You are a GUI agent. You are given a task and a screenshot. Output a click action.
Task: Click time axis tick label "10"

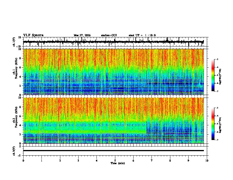(x=207, y=161)
